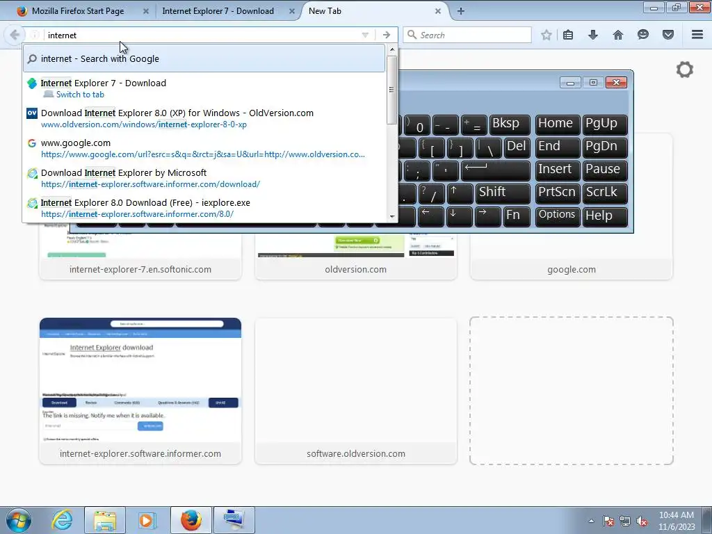
Task: Choose the www.google.com suggestion
Action: point(204,148)
